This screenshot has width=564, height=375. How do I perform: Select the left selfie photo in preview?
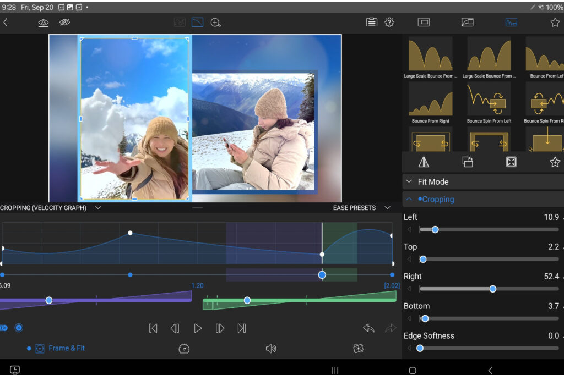pos(134,119)
